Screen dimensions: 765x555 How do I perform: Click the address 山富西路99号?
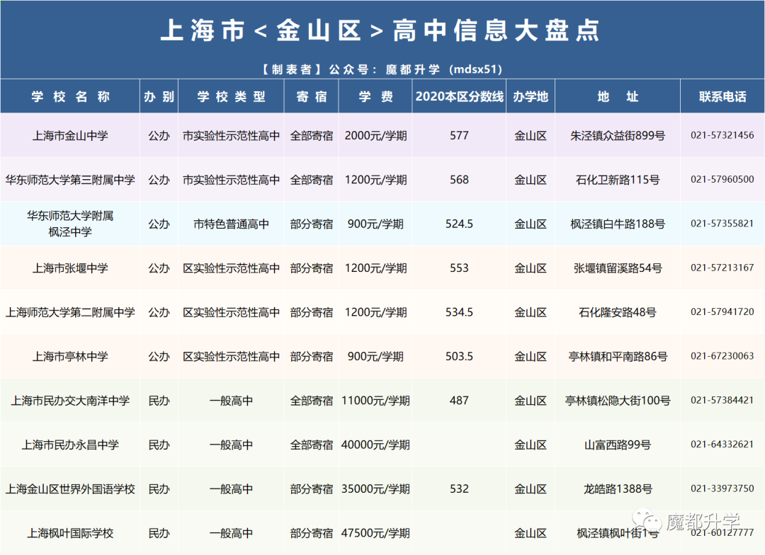click(618, 445)
